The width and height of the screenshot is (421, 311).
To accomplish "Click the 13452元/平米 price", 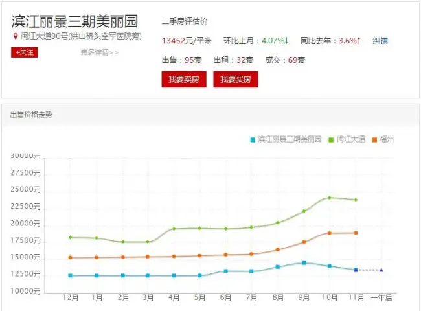I will (x=187, y=41).
